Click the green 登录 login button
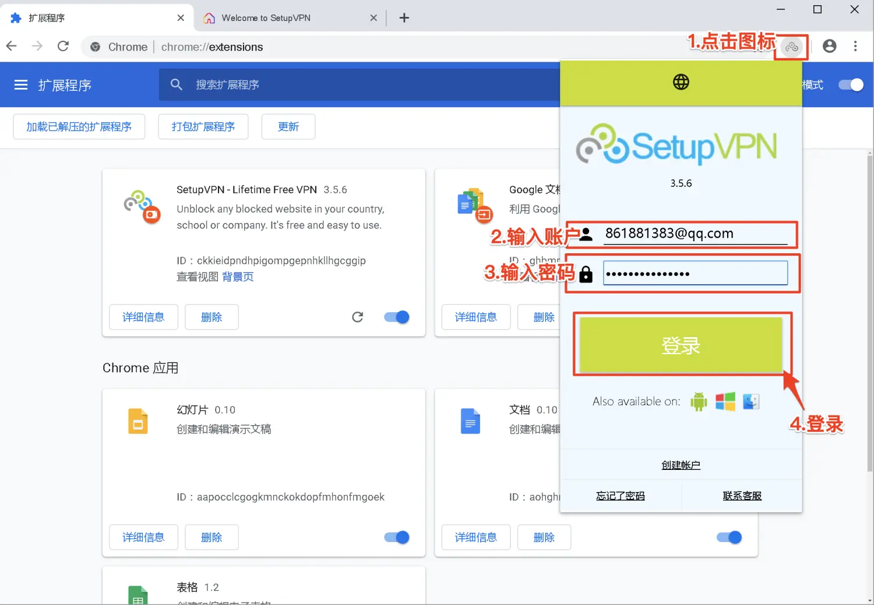 click(x=681, y=345)
